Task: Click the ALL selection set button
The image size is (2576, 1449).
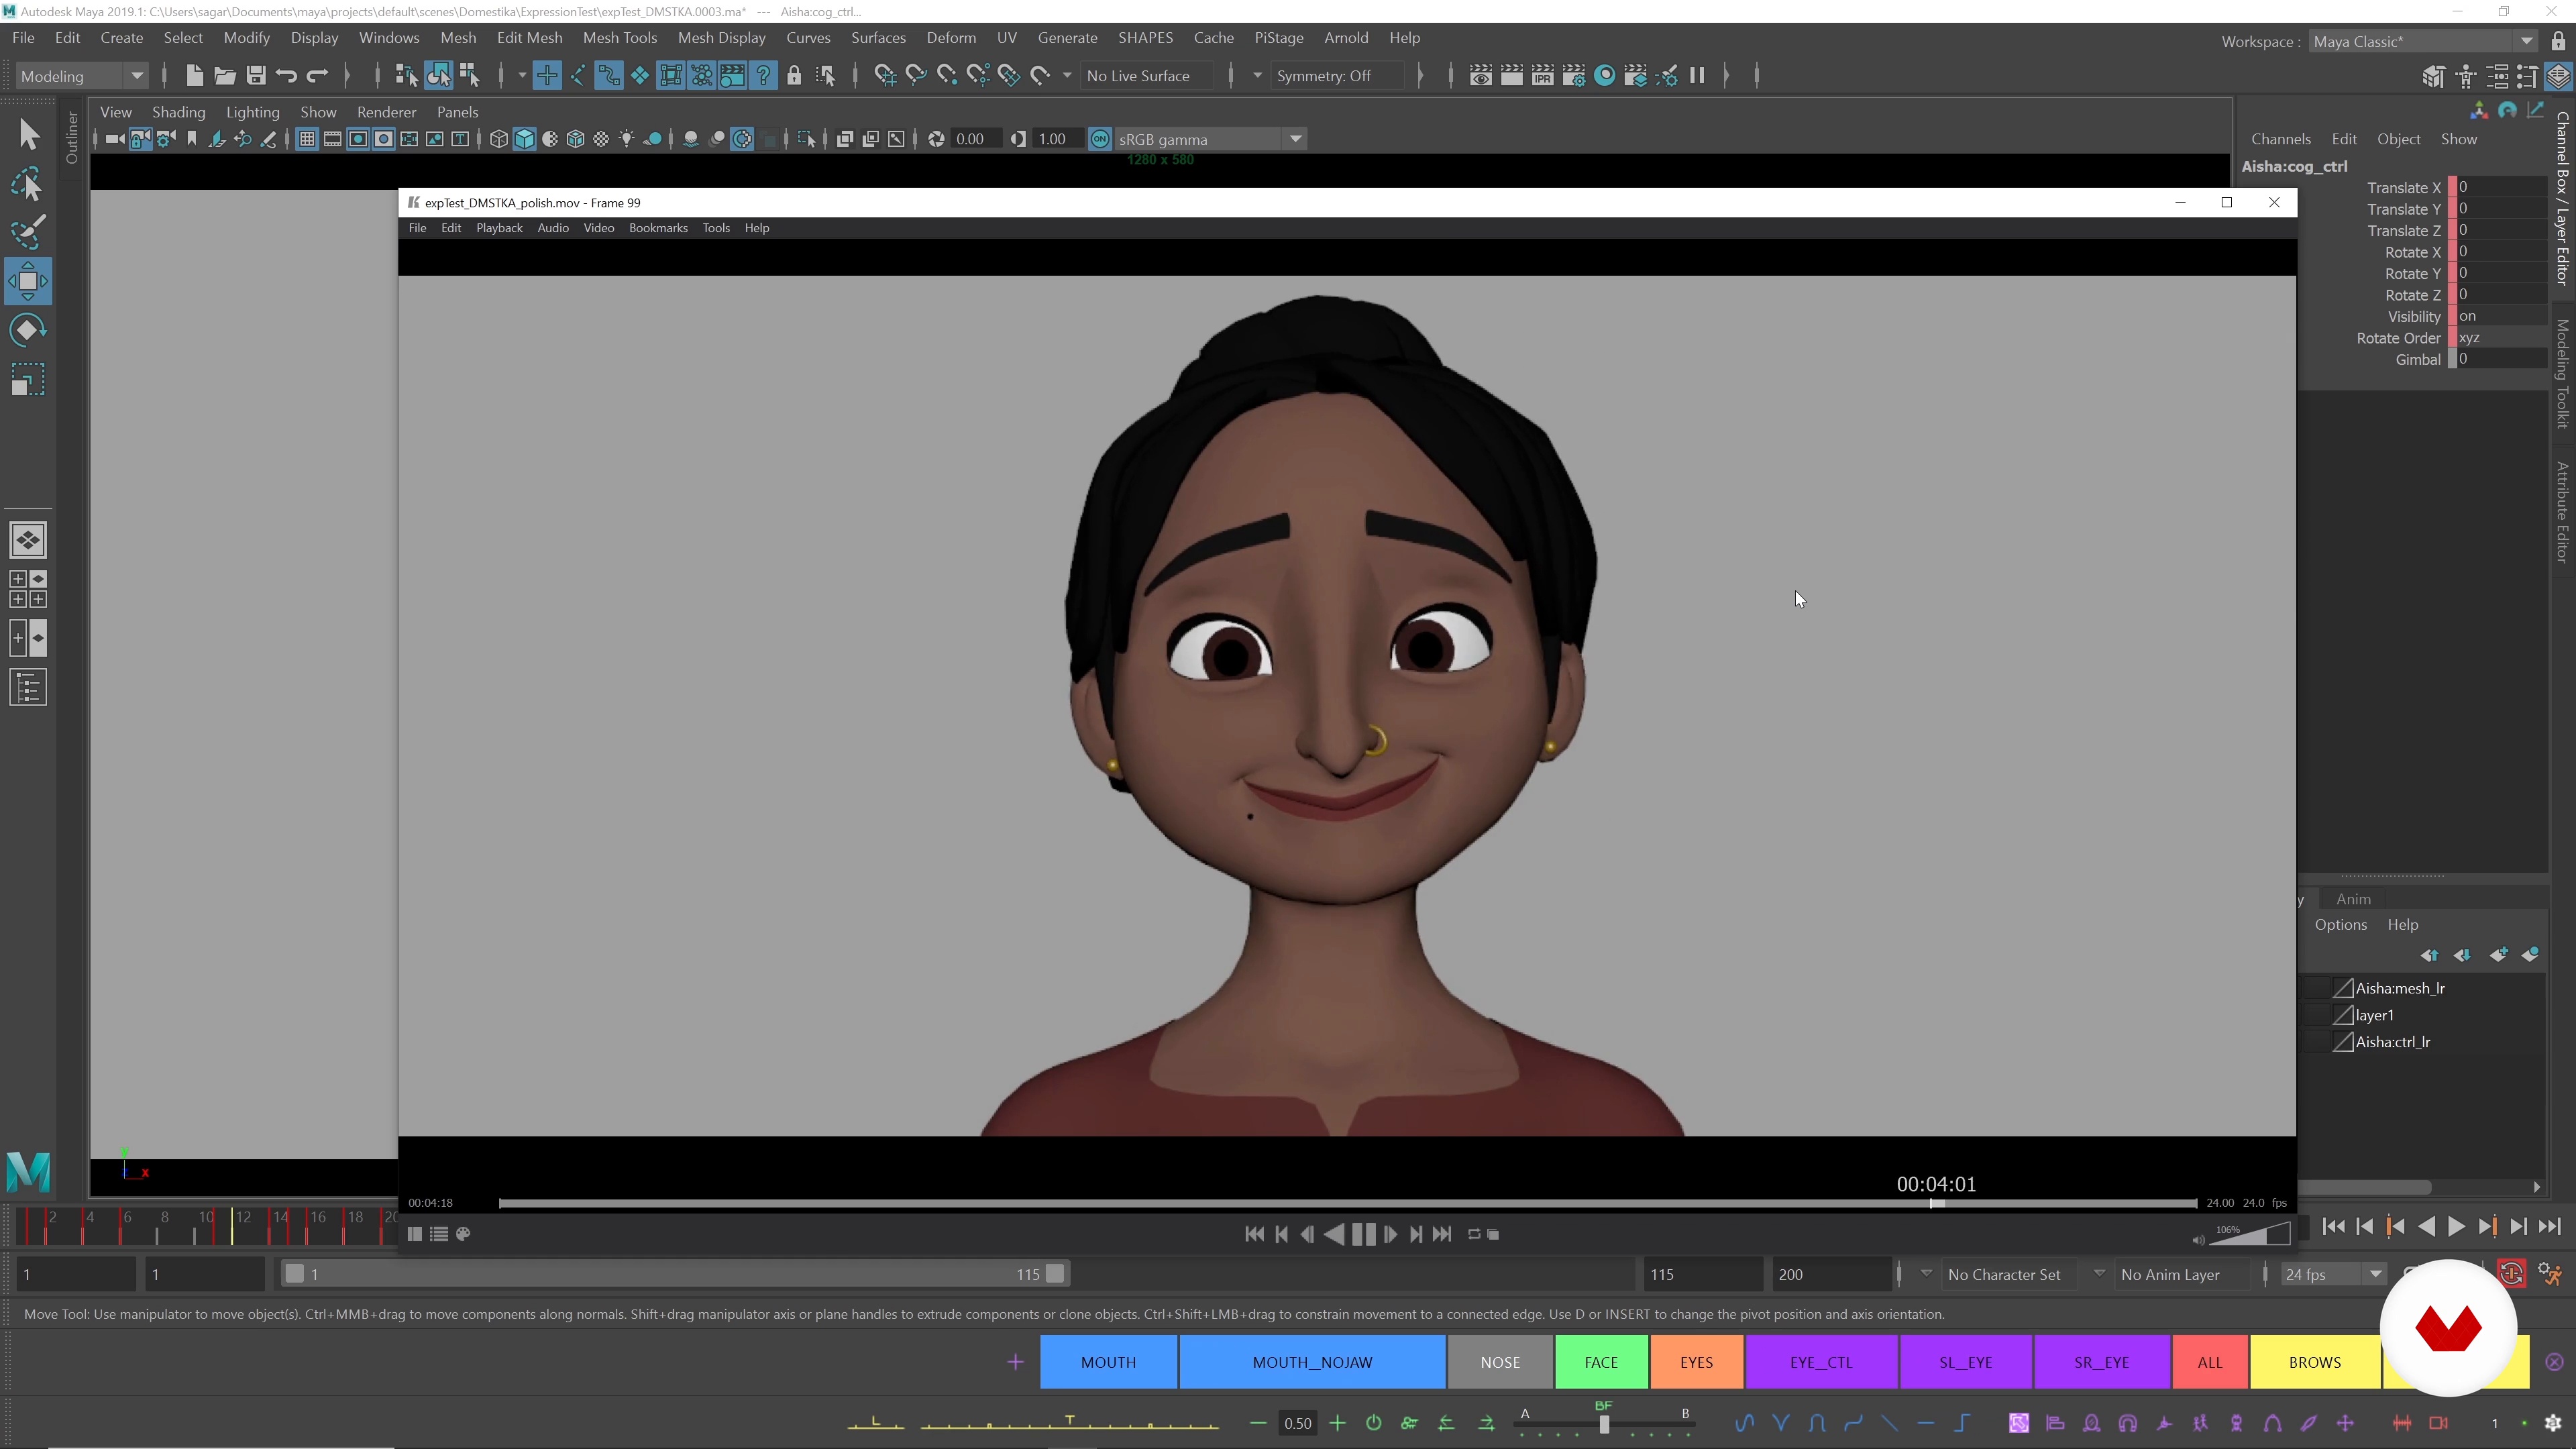Action: point(2209,1362)
